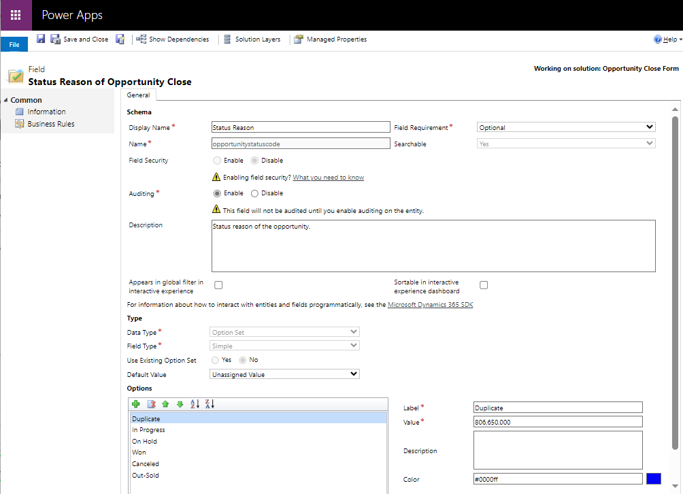Click the field security warning triangle icon
683x494 pixels.
[x=216, y=177]
